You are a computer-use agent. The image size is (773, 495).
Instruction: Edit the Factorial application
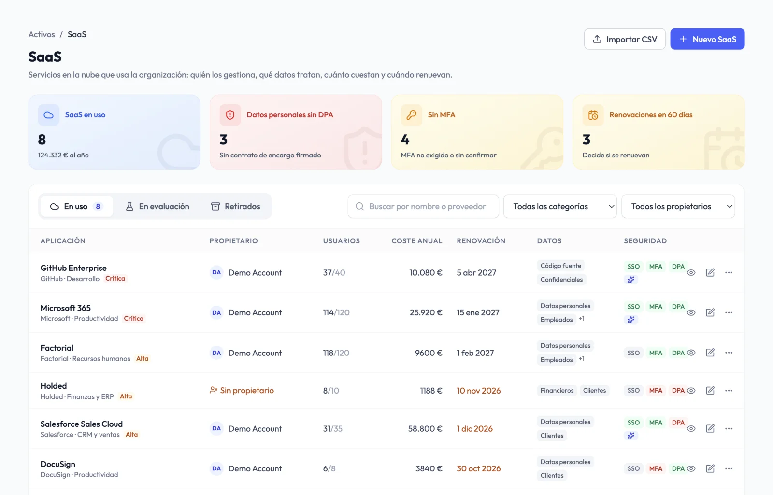[710, 353]
